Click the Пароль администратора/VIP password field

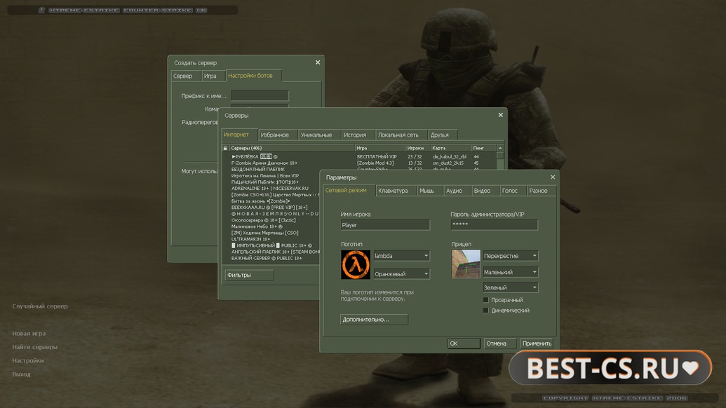click(x=494, y=225)
